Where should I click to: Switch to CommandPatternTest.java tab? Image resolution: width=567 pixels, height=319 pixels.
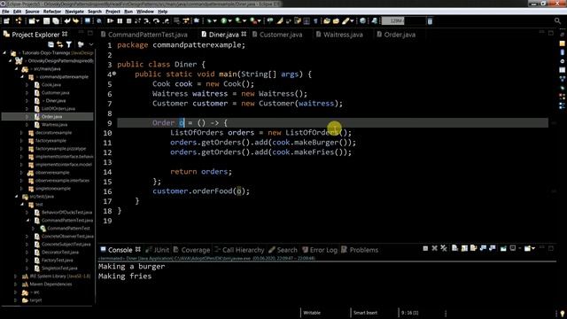click(144, 35)
